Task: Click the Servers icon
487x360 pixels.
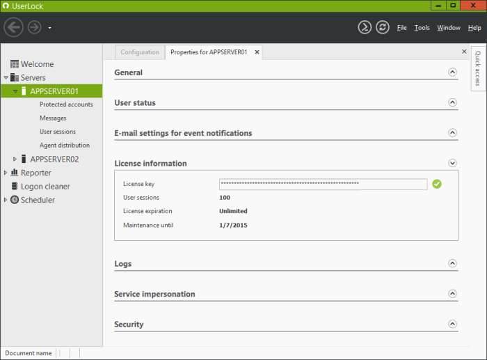Action: 15,77
